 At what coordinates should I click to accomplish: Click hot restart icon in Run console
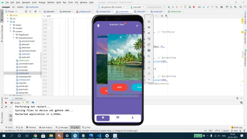tap(28, 103)
